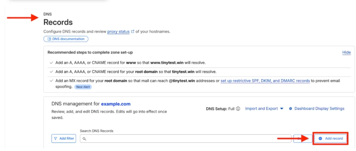This screenshot has width=356, height=151.
Task: Open the example.com domain link
Action: coord(116,104)
